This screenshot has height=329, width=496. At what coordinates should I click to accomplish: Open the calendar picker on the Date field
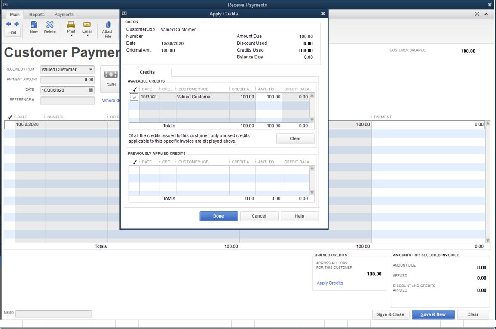click(92, 90)
